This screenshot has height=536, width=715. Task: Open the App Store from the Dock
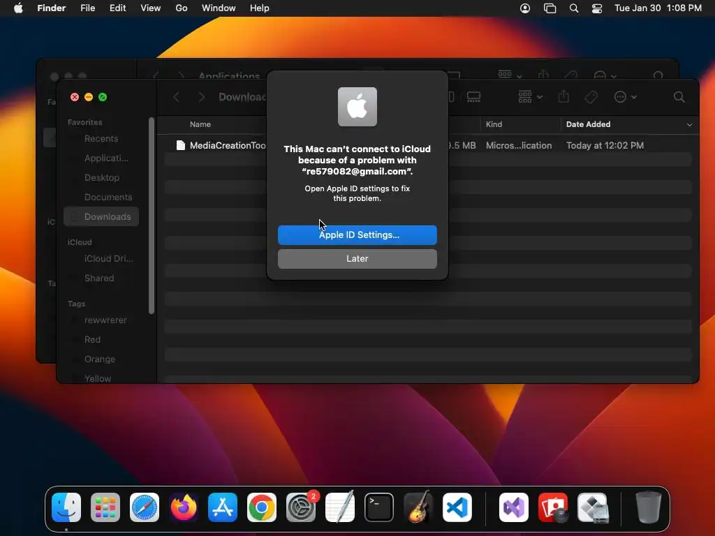223,507
